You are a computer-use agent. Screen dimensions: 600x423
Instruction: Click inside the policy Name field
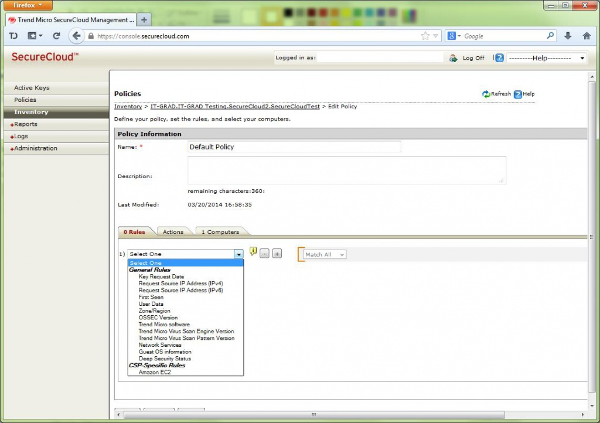294,147
